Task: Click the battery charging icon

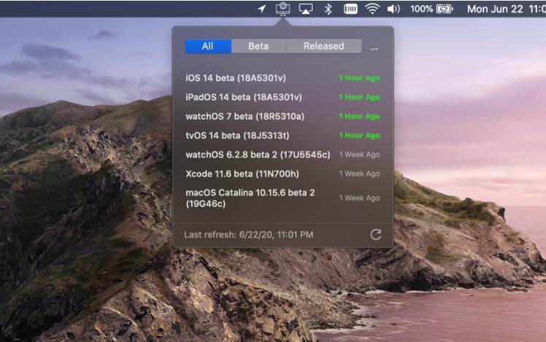Action: pyautogui.click(x=445, y=9)
